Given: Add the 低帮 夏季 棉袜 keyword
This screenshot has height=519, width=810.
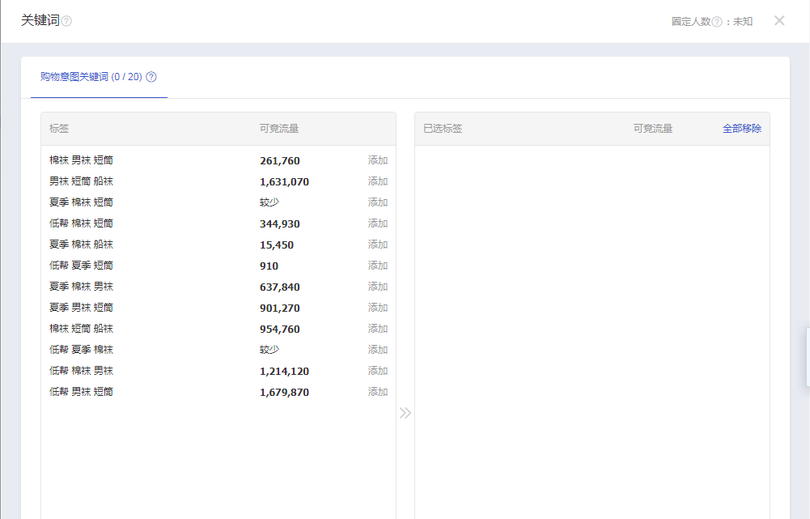Looking at the screenshot, I should click(x=378, y=350).
